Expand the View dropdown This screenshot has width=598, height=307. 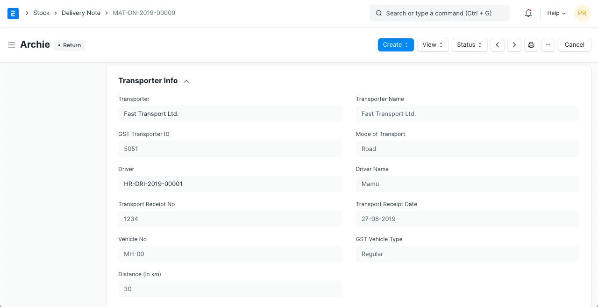coord(433,45)
